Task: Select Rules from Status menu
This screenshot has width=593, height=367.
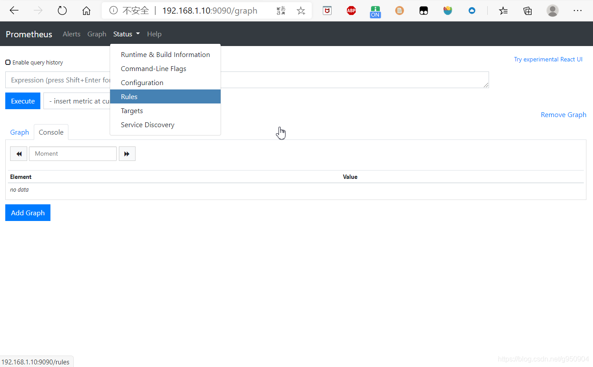Action: [165, 96]
